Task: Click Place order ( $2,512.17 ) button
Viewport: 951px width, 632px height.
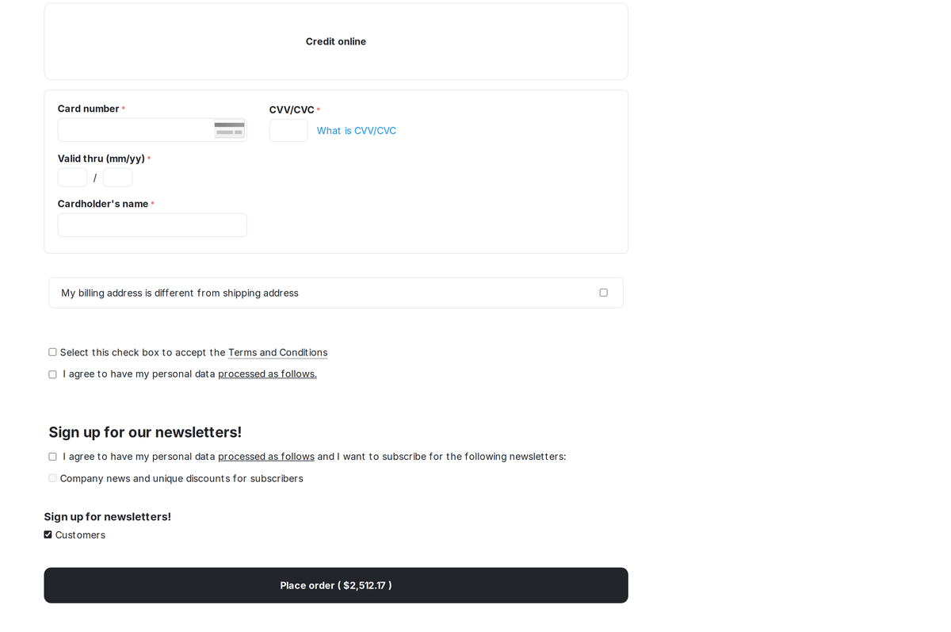Action: pyautogui.click(x=336, y=585)
